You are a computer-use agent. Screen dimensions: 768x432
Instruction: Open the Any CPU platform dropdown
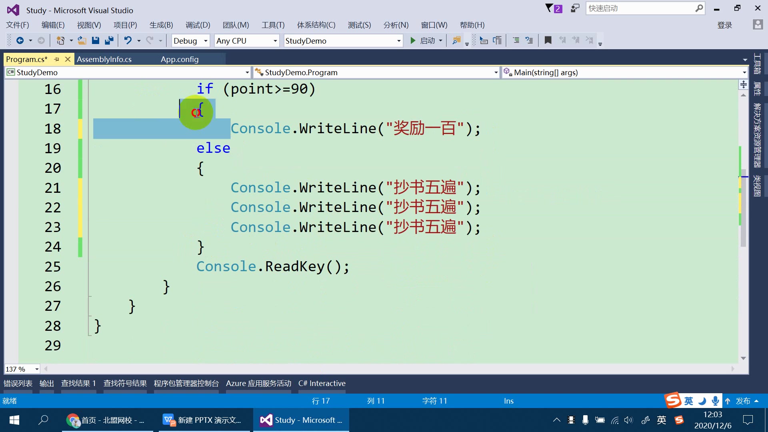click(x=246, y=41)
